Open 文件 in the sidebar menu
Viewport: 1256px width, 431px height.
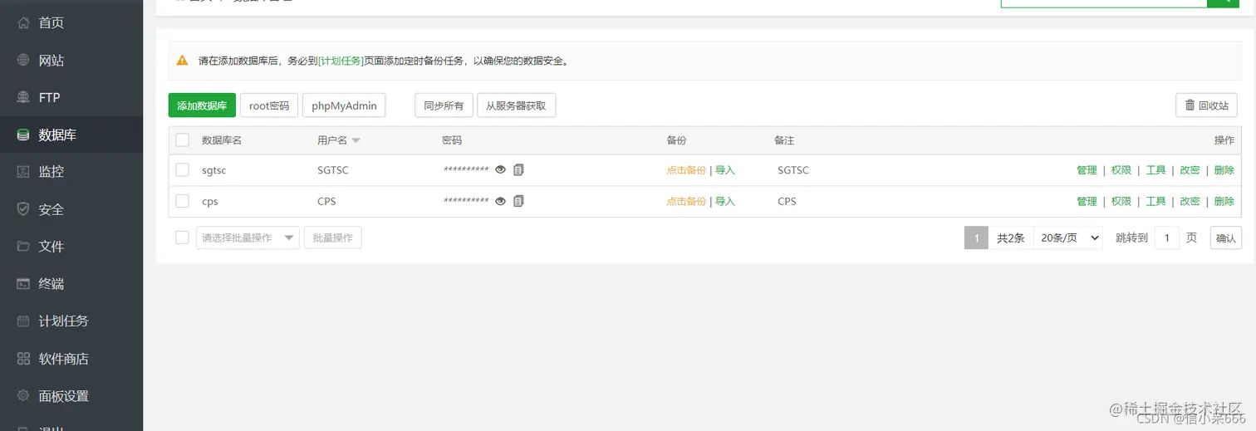52,247
